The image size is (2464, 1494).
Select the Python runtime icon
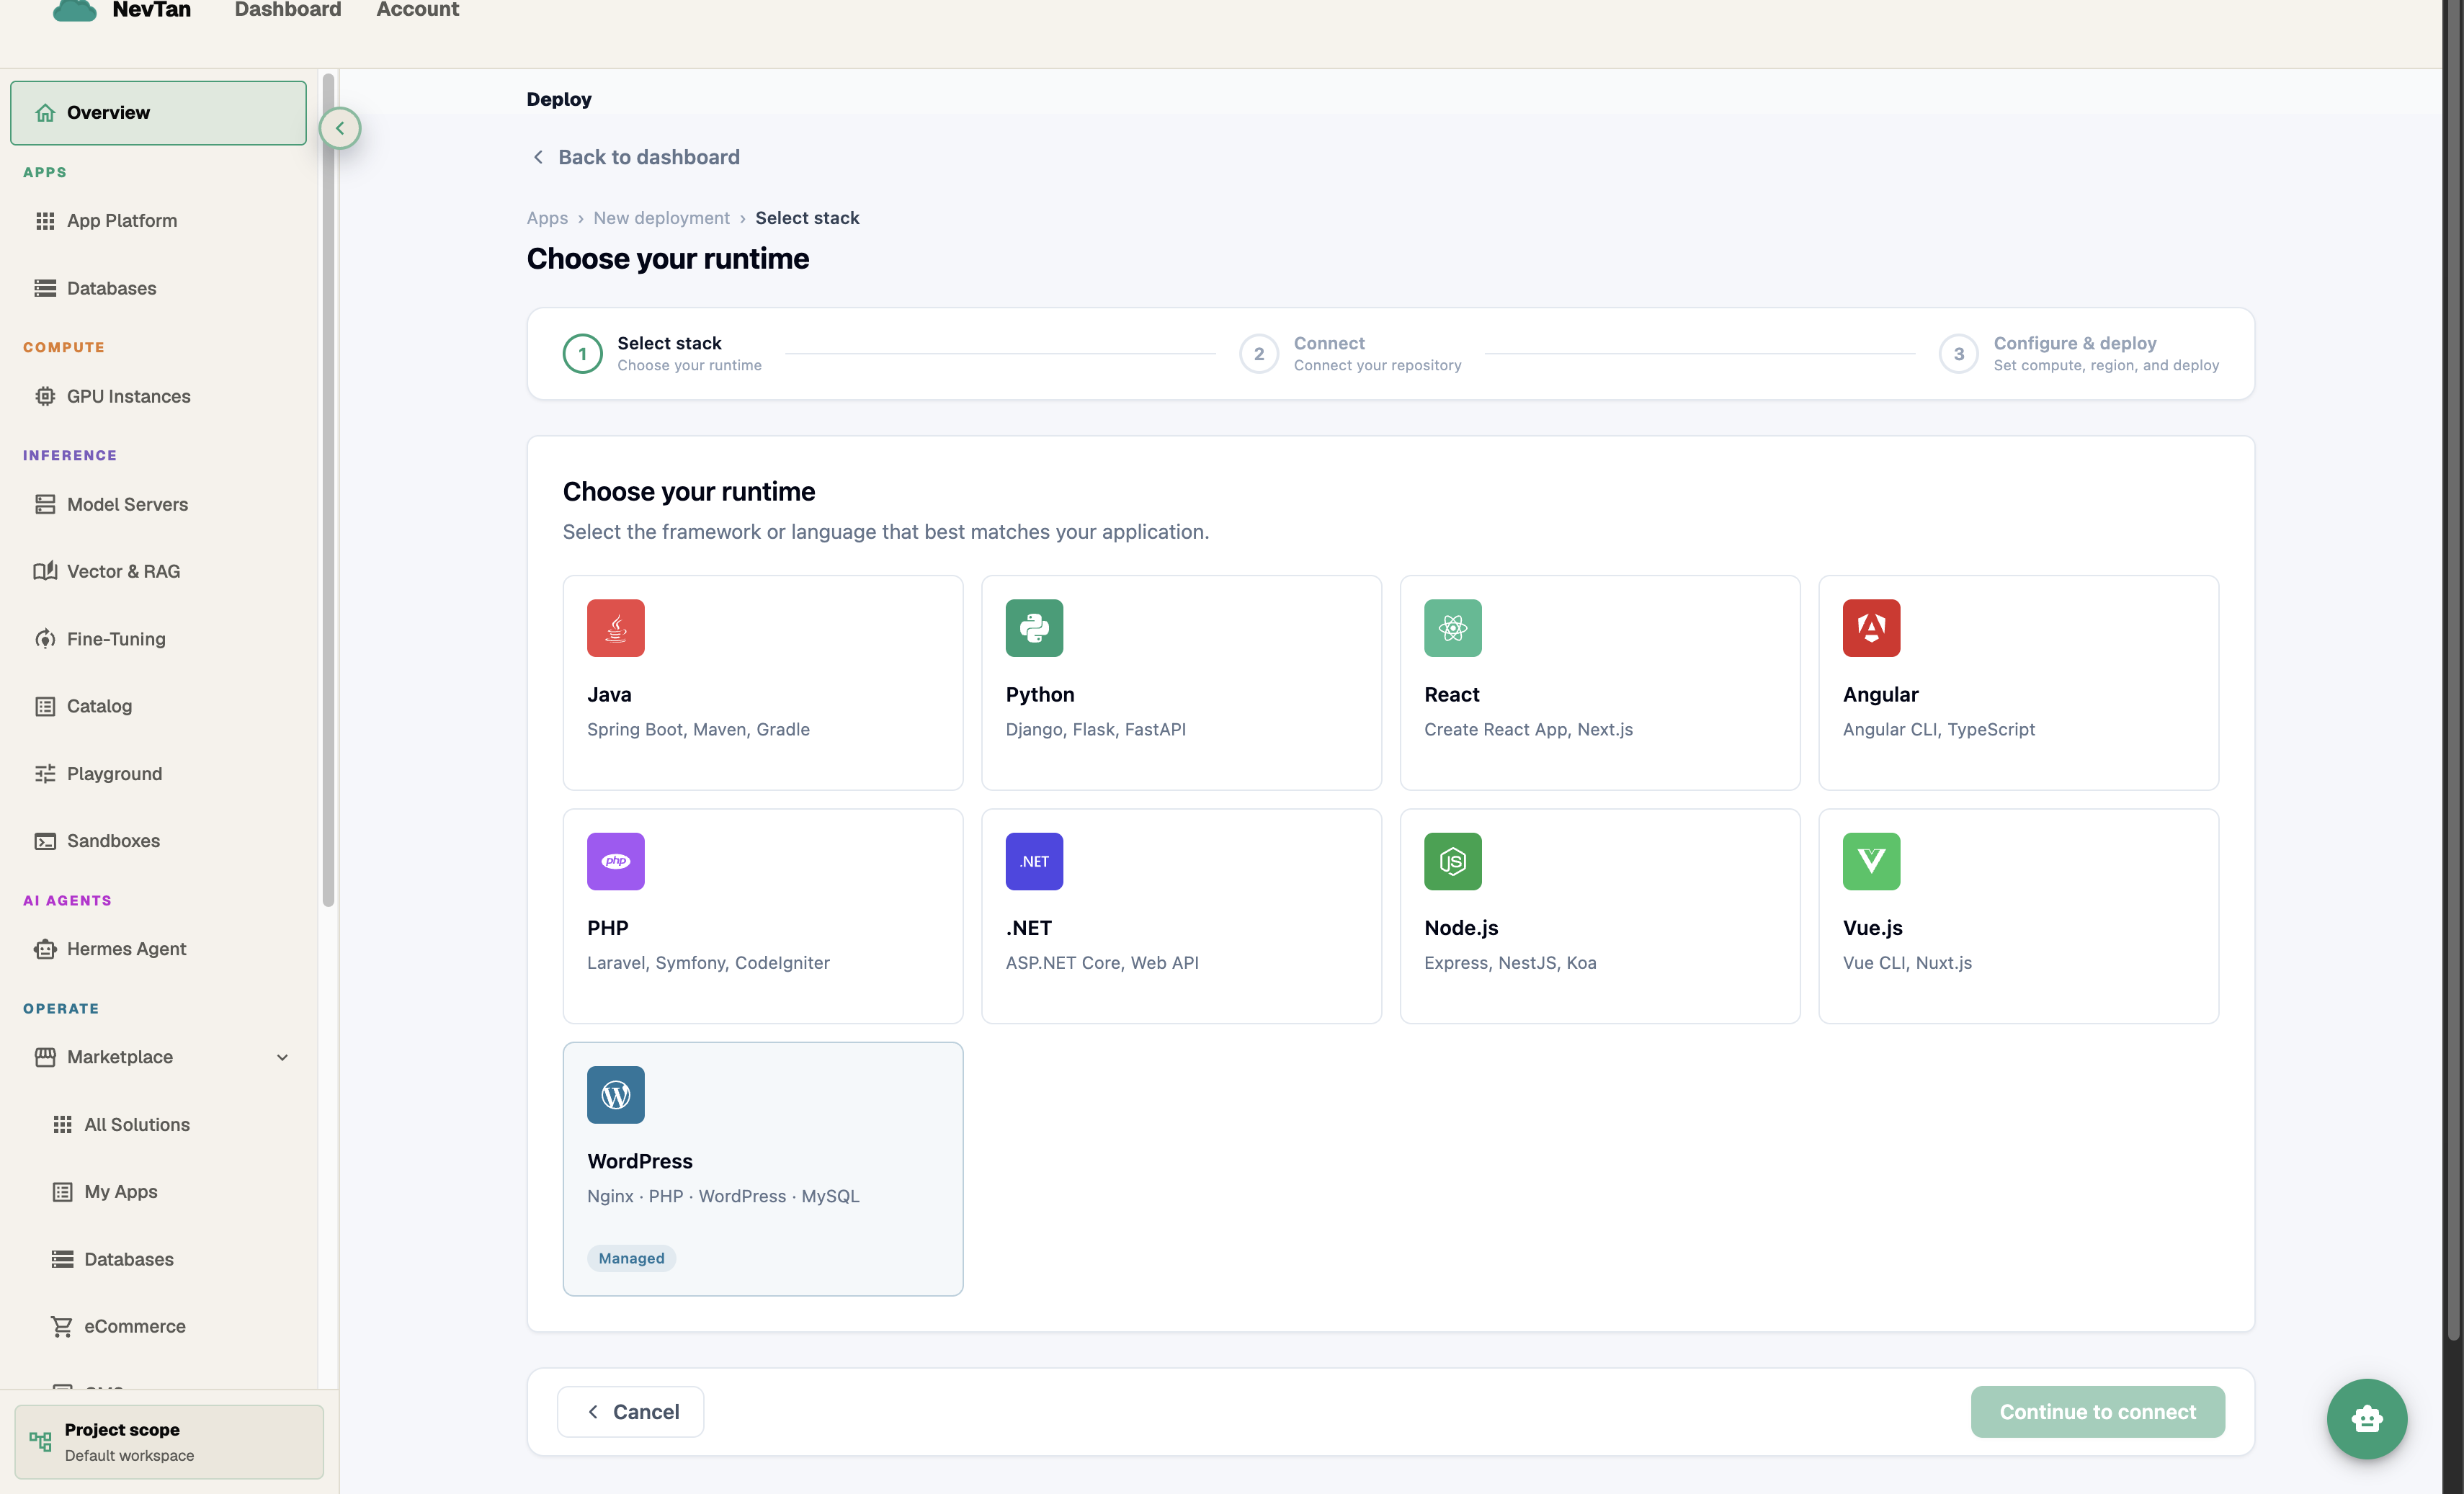(x=1034, y=628)
